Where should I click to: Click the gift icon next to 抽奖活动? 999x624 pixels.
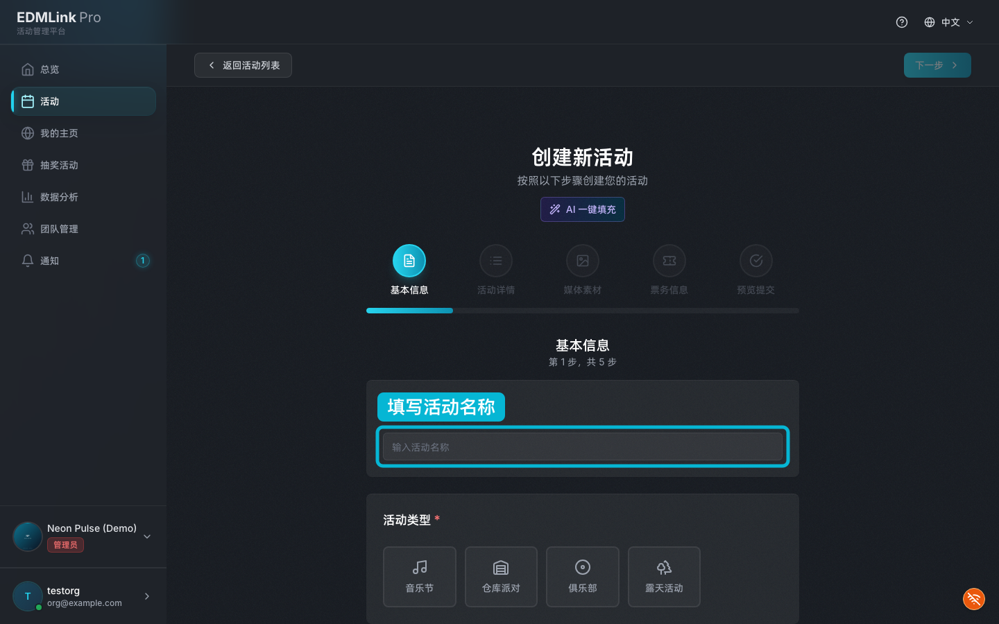point(28,165)
